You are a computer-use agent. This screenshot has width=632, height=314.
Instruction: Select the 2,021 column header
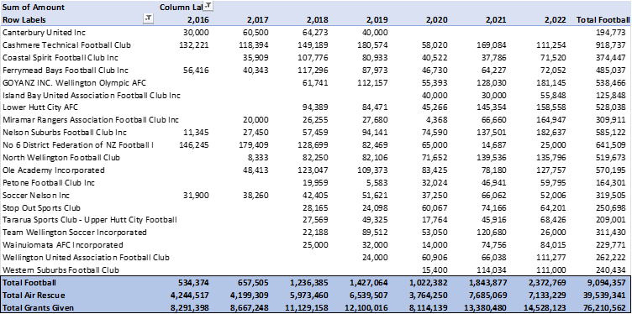(x=496, y=19)
